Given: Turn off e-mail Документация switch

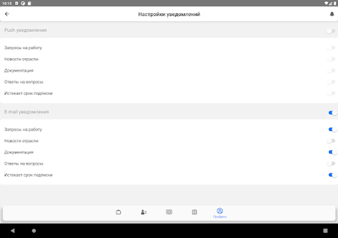Looking at the screenshot, I should pos(333,152).
